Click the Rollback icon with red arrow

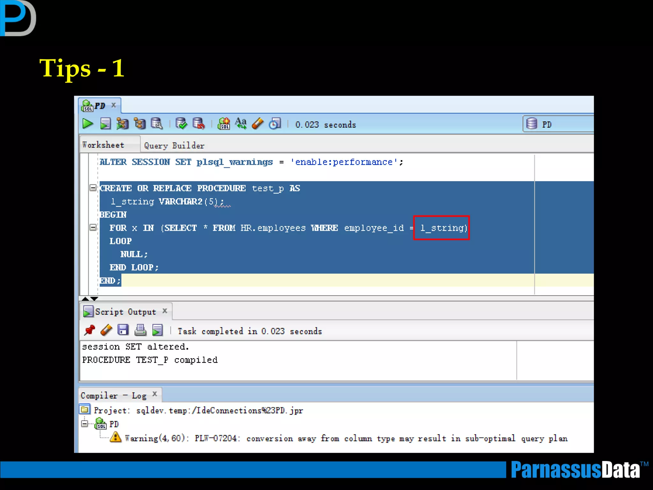pos(199,124)
